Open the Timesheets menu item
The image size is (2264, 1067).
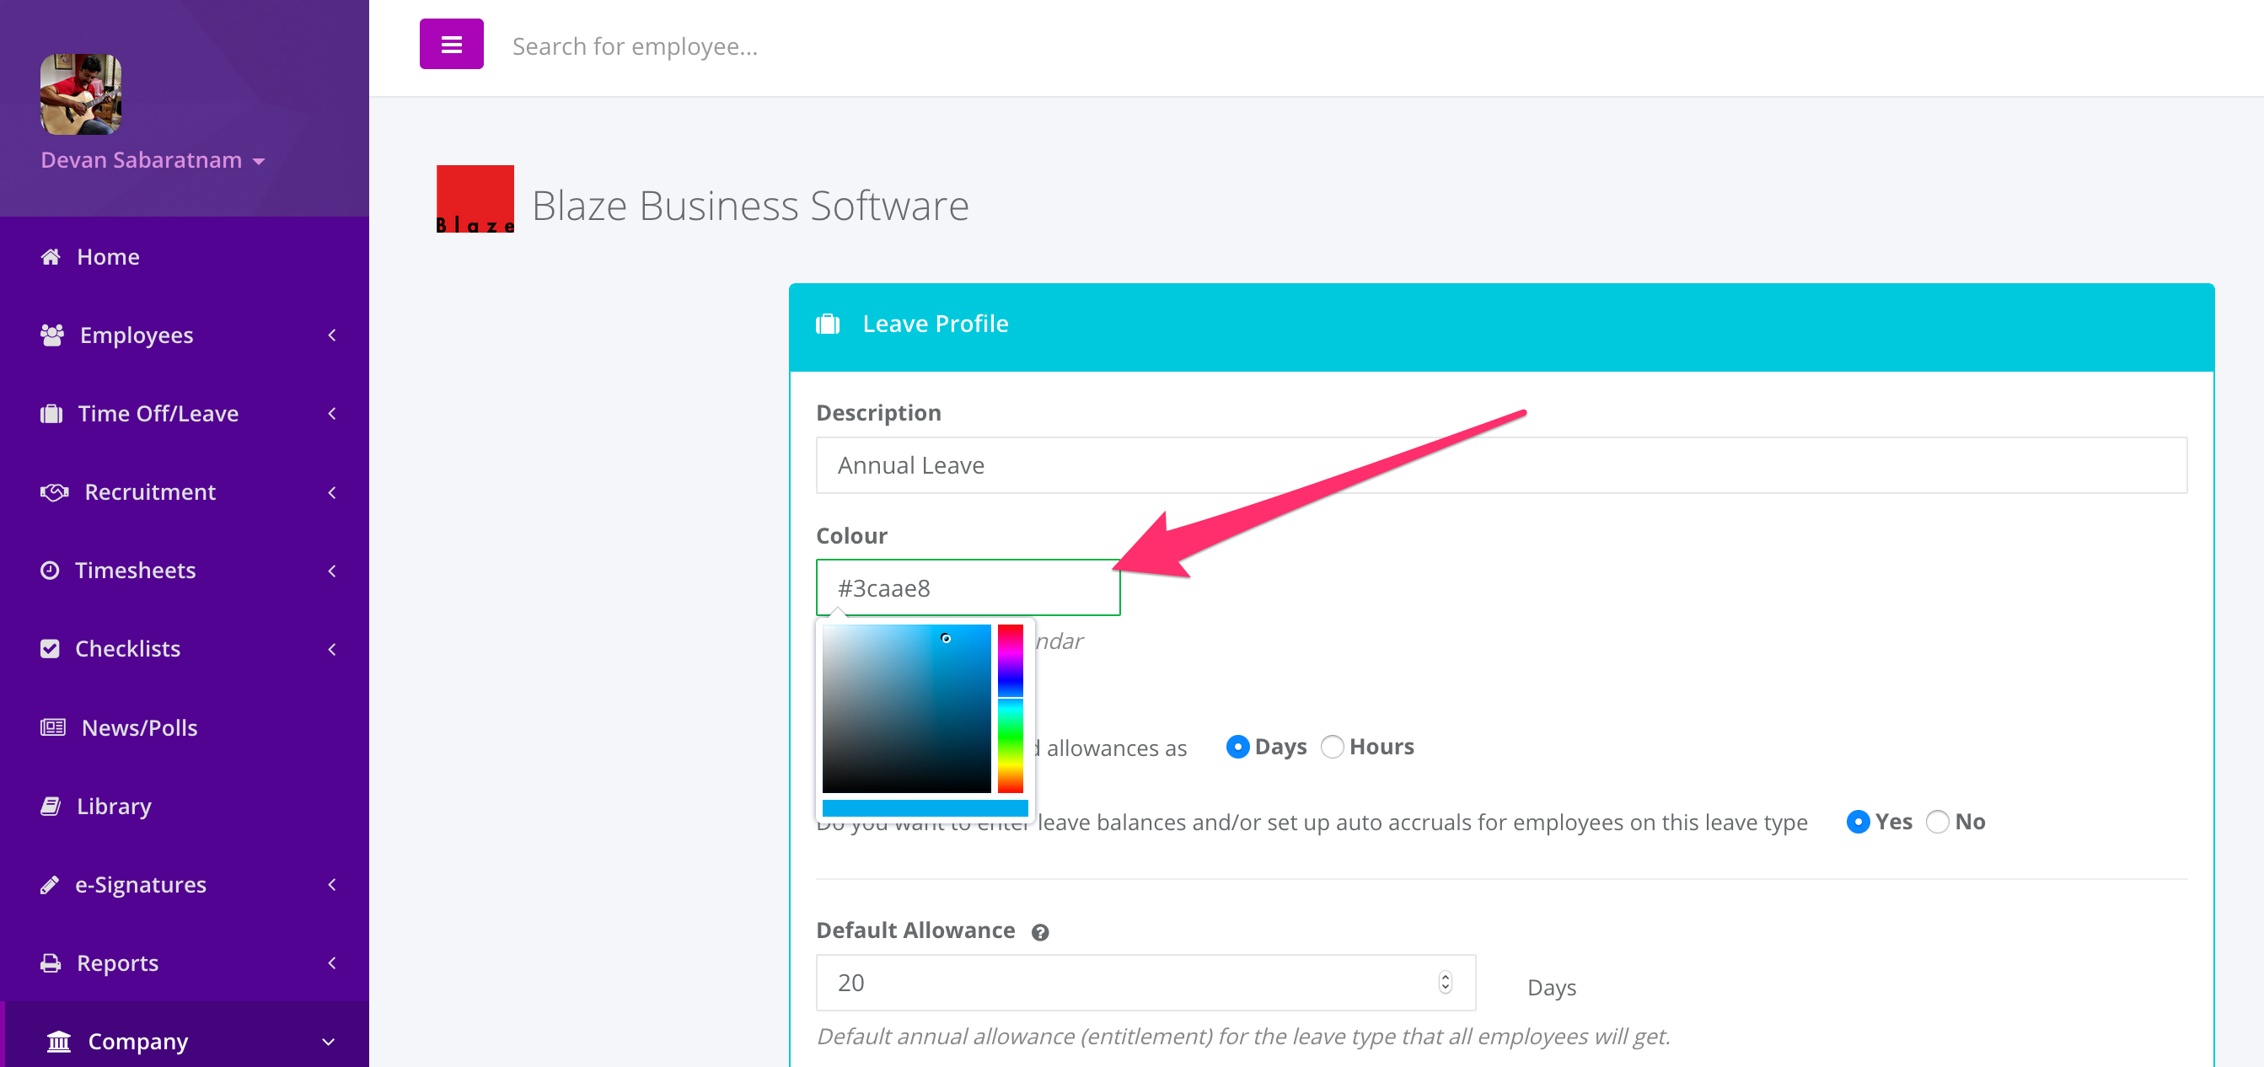[185, 570]
